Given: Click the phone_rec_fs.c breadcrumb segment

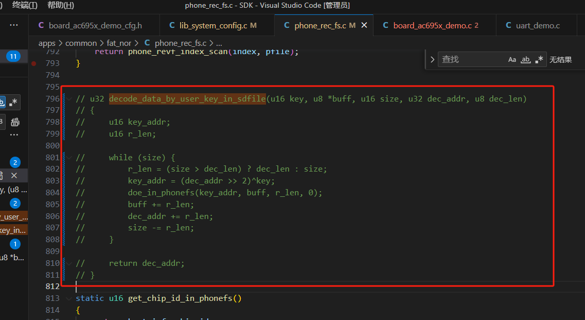Looking at the screenshot, I should (181, 43).
